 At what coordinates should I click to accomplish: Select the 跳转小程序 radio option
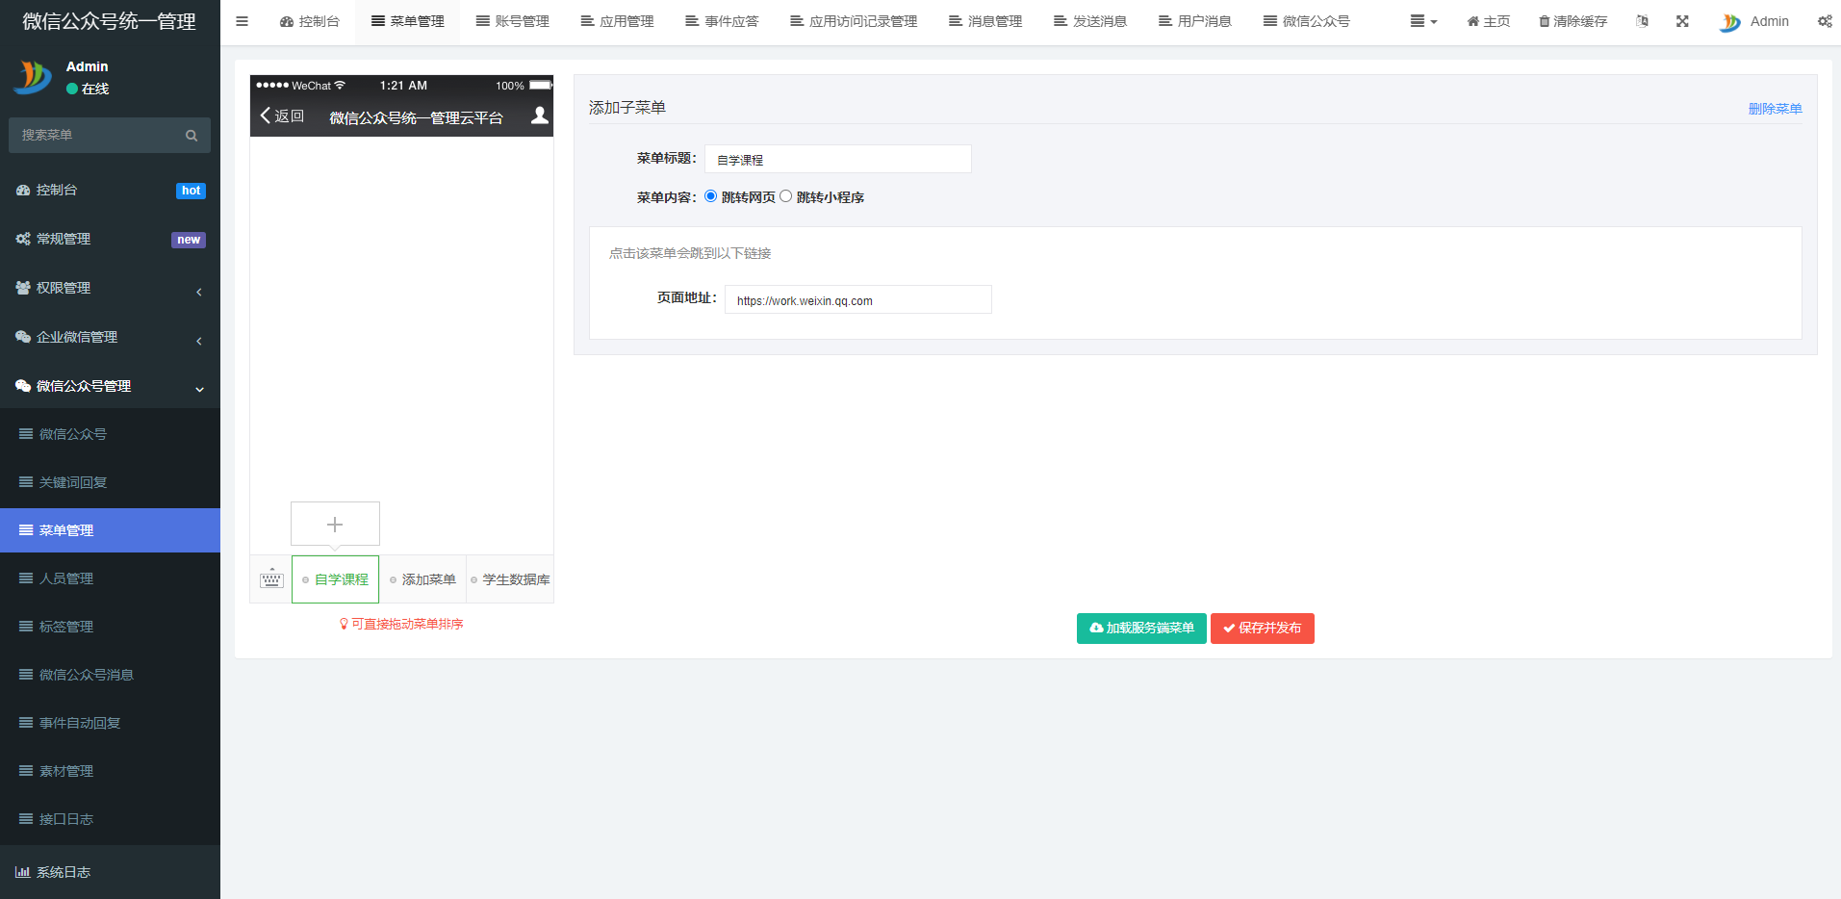786,196
